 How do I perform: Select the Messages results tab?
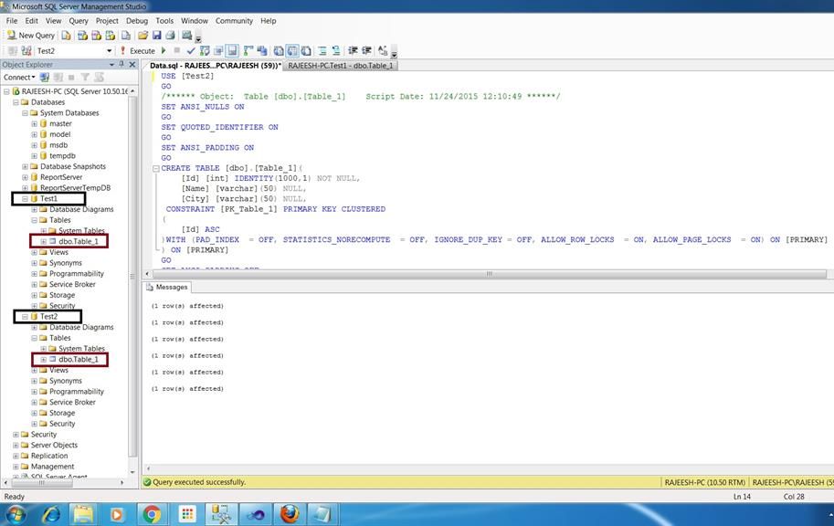171,287
